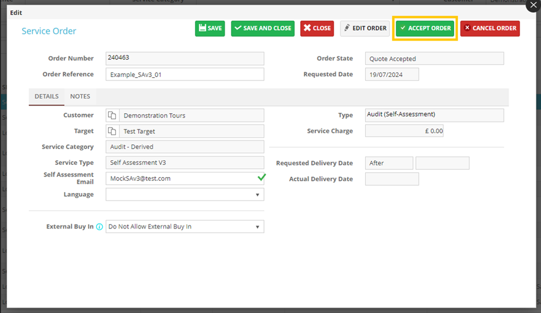Click the Actual Delivery Date field
541x313 pixels.
tap(392, 179)
